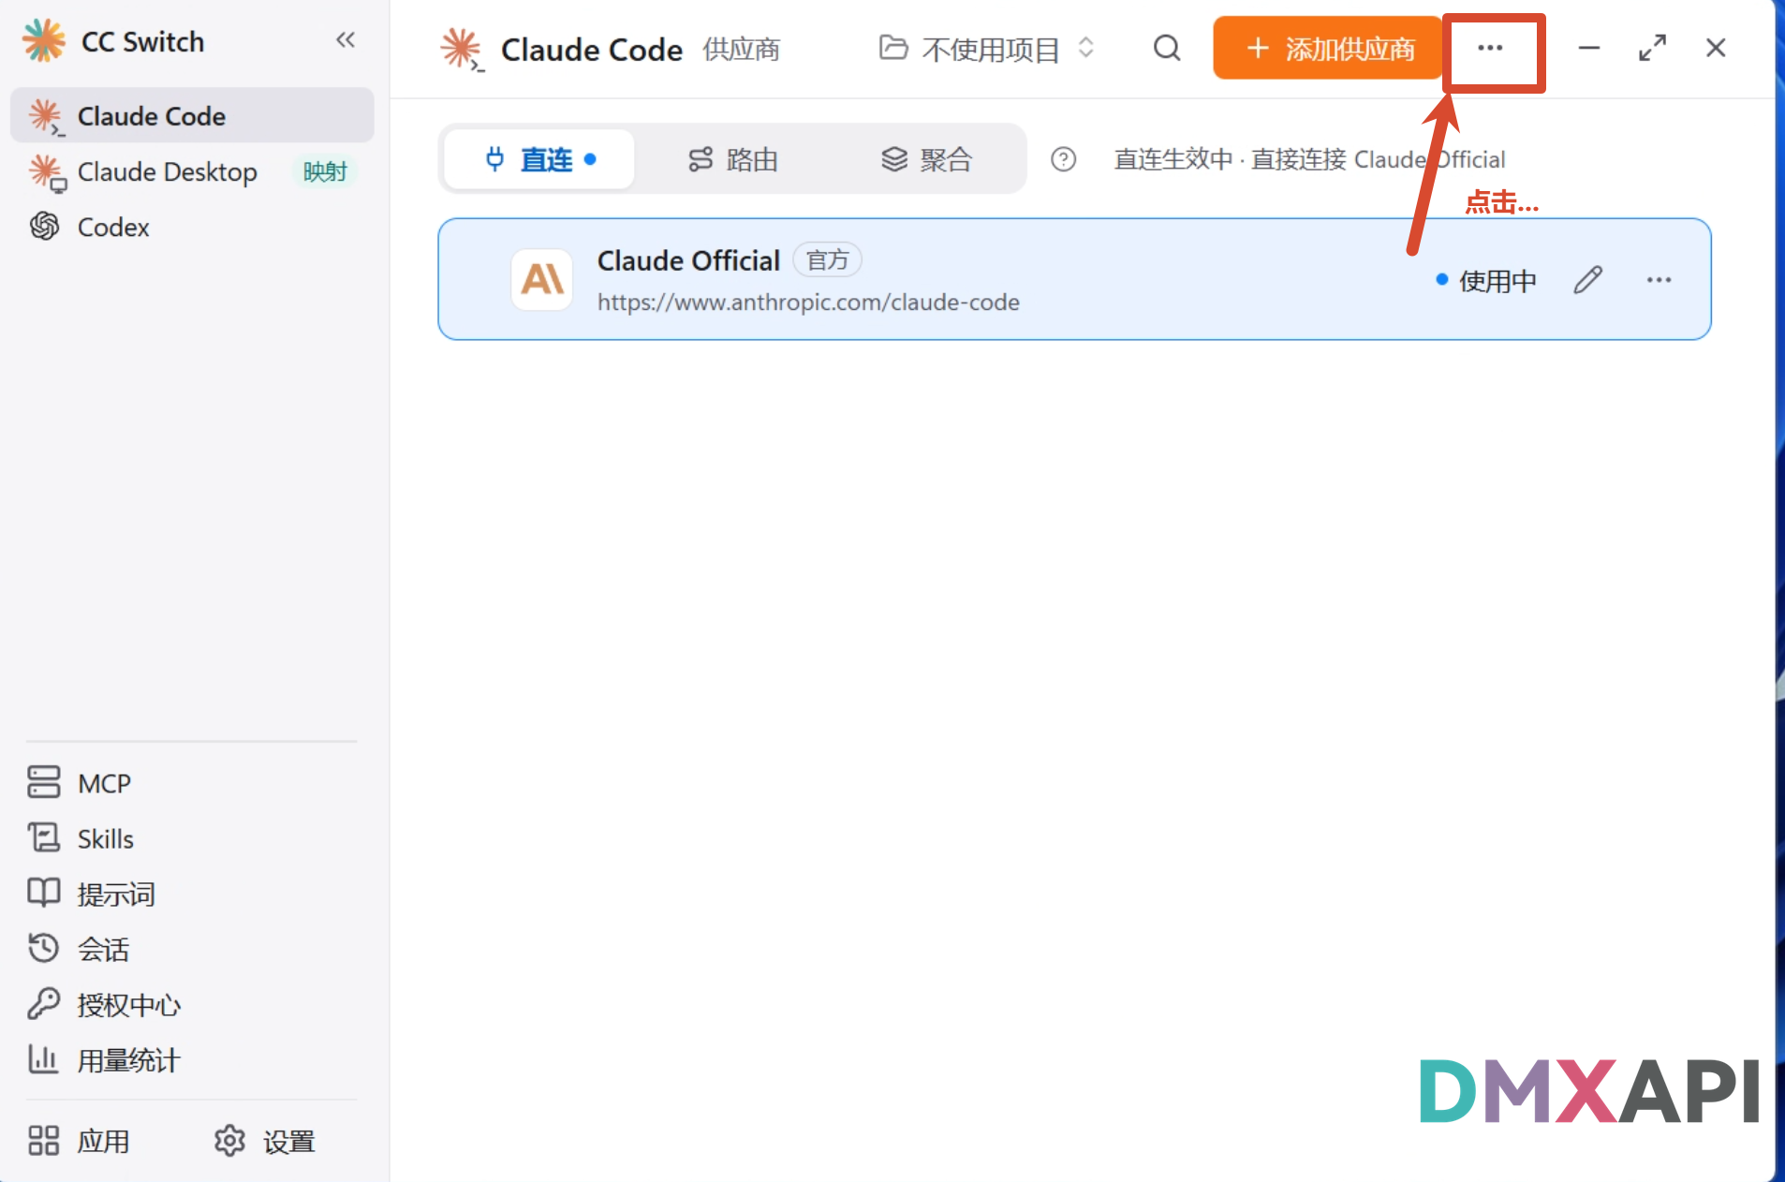Click the 添加供应商 button
The image size is (1785, 1182).
(1328, 48)
